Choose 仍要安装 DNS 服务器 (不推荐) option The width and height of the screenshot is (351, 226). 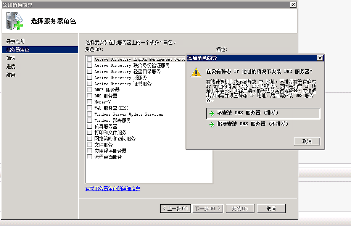click(252, 124)
